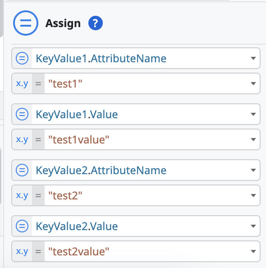Click the gray equals operator beside "test1value"
Image resolution: width=266 pixels, height=268 pixels.
point(38,139)
